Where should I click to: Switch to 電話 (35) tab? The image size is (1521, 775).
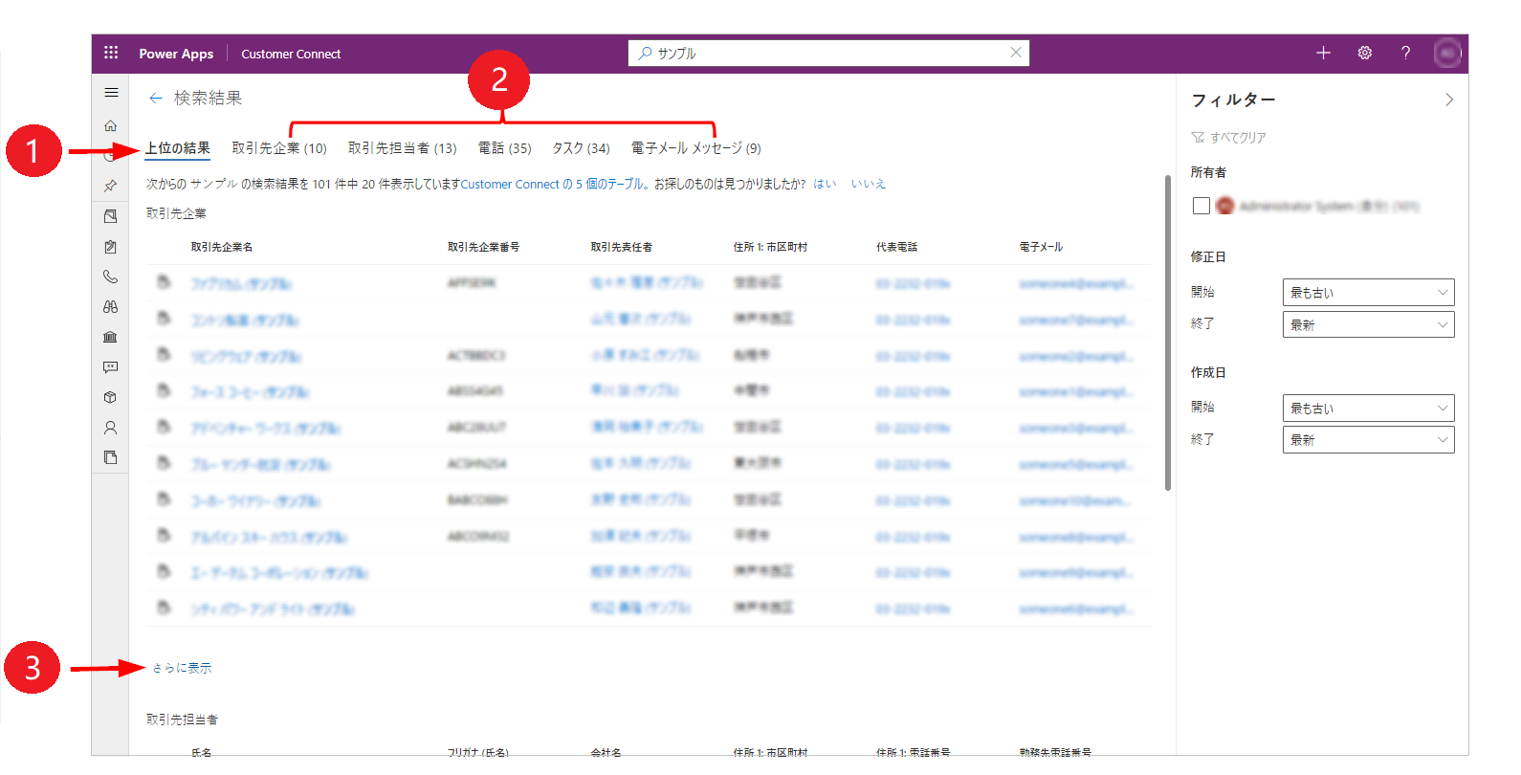505,148
